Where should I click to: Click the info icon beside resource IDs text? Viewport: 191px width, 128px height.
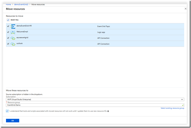coord(108,111)
